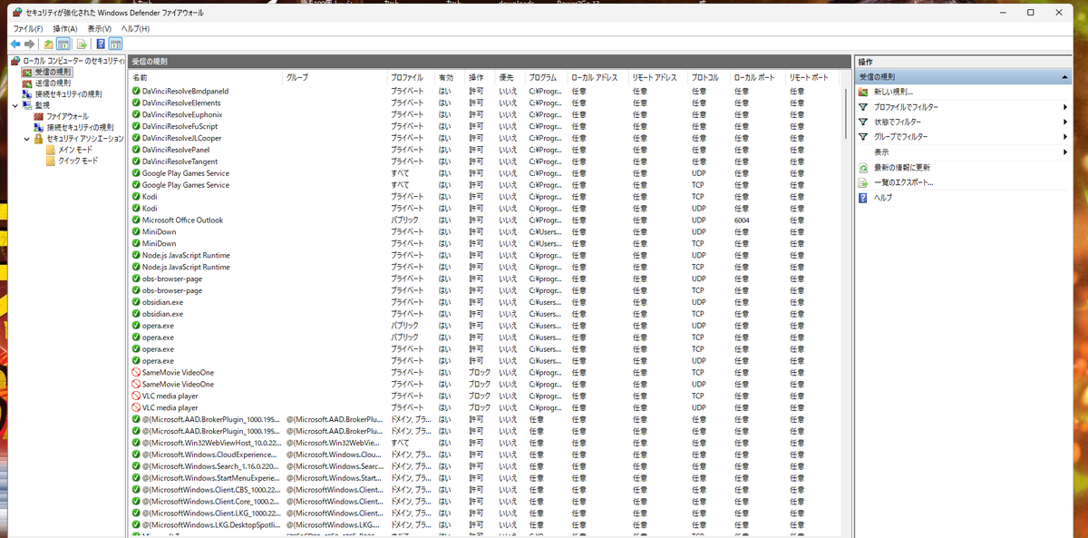Click the funnel icon beside グループでフィルター
Viewport: 1088px width, 538px height.
click(863, 137)
